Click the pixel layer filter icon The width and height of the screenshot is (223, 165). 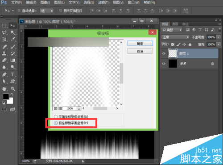(x=188, y=30)
